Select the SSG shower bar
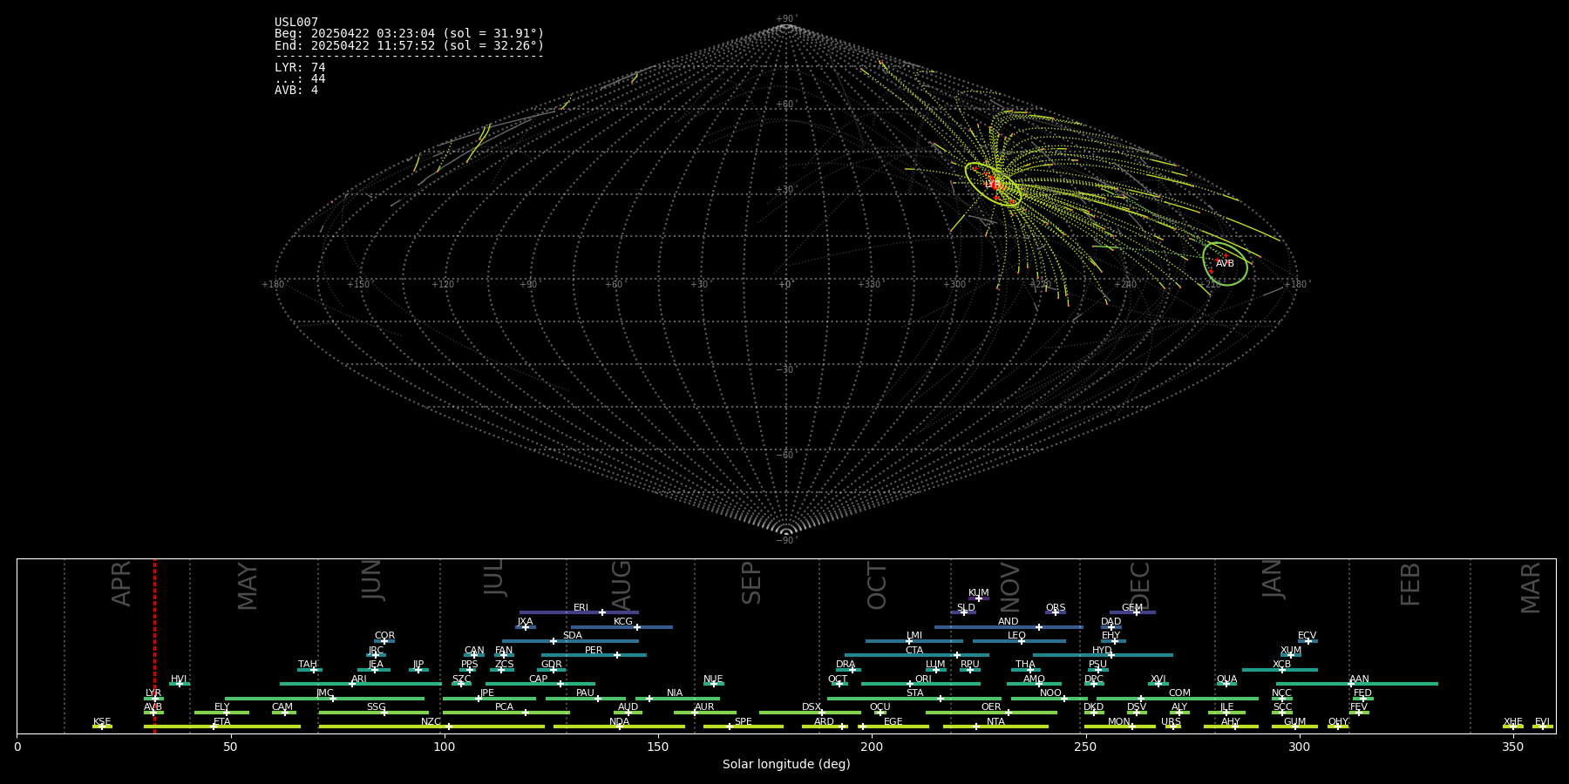The width and height of the screenshot is (1569, 784). (x=374, y=713)
